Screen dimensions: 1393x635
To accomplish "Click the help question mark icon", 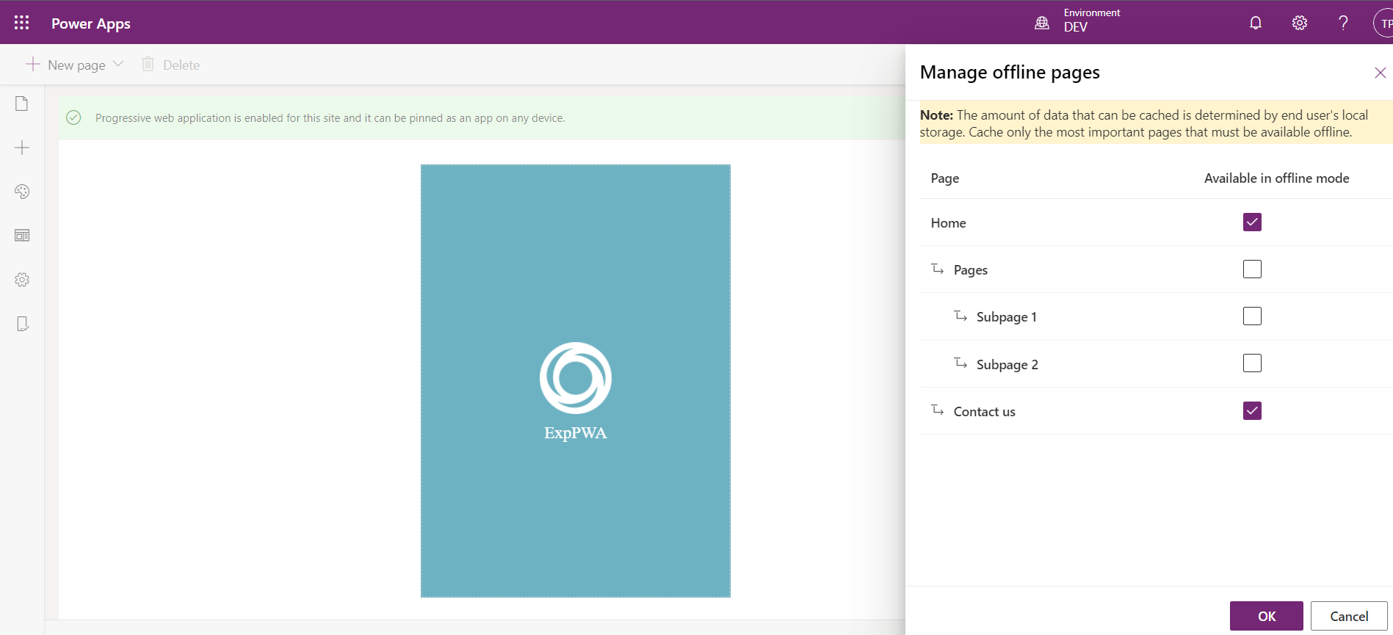I will pyautogui.click(x=1343, y=23).
